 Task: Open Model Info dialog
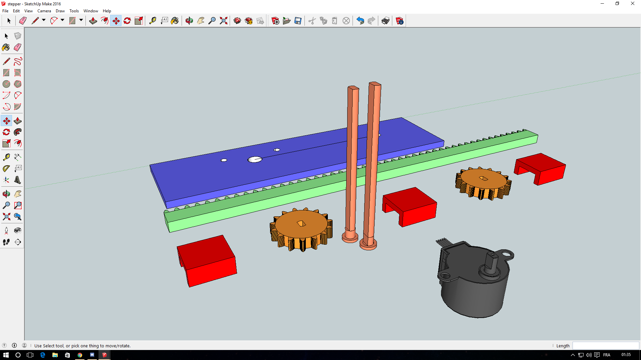[400, 21]
